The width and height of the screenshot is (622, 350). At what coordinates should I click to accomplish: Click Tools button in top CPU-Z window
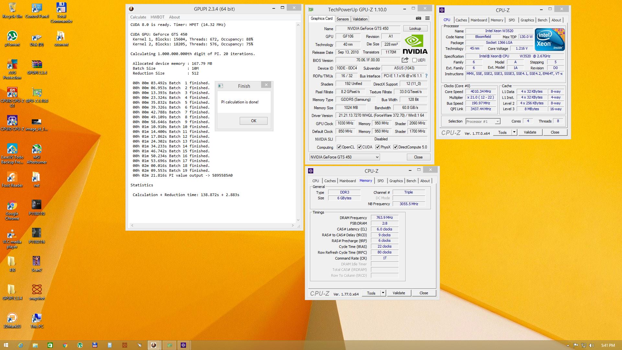[502, 132]
